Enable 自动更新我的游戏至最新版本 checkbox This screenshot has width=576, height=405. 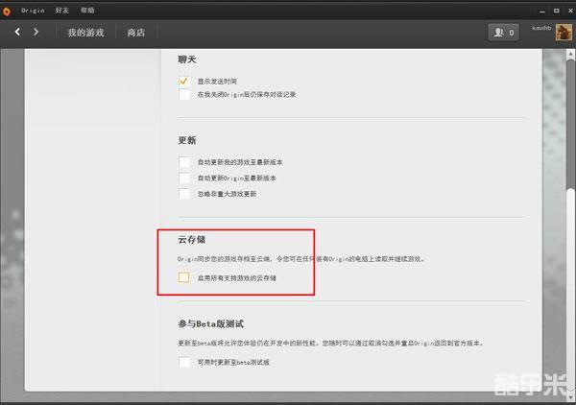[x=185, y=162]
